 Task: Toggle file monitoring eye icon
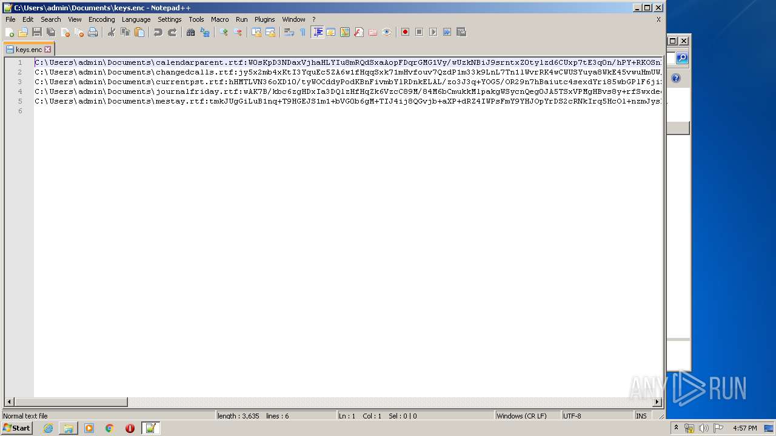pos(387,32)
